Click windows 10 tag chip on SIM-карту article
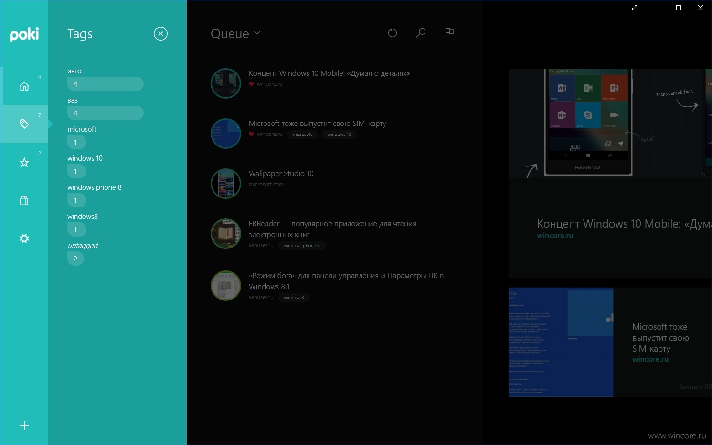712x445 pixels. click(340, 135)
